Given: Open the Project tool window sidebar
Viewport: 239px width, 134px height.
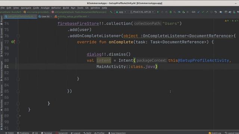Looking at the screenshot, I should coord(1,20).
